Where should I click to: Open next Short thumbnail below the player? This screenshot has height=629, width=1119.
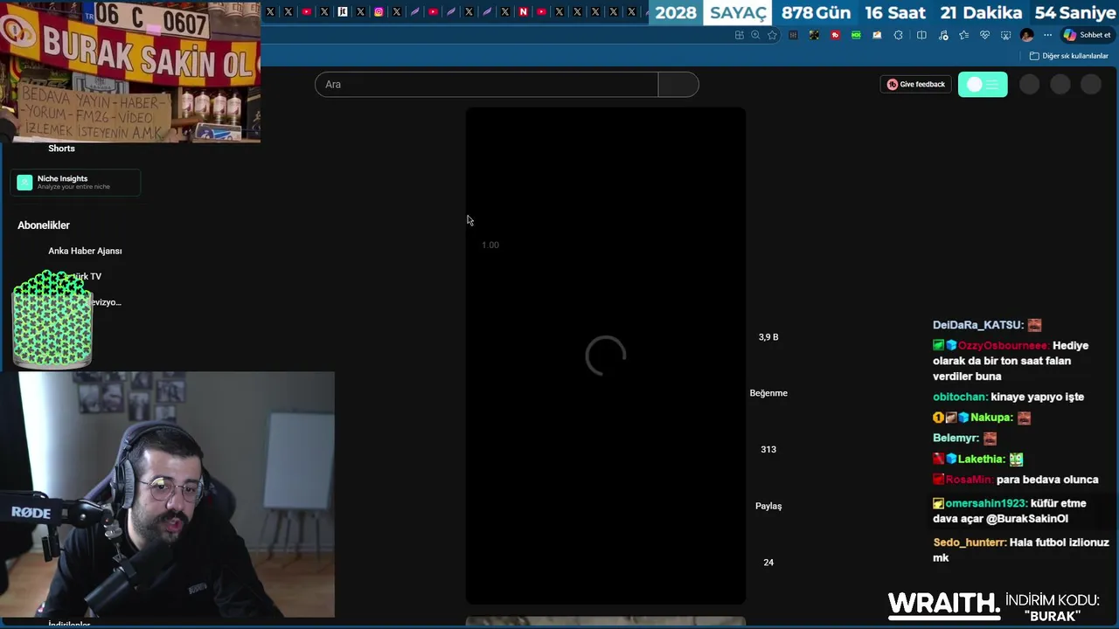(x=606, y=622)
